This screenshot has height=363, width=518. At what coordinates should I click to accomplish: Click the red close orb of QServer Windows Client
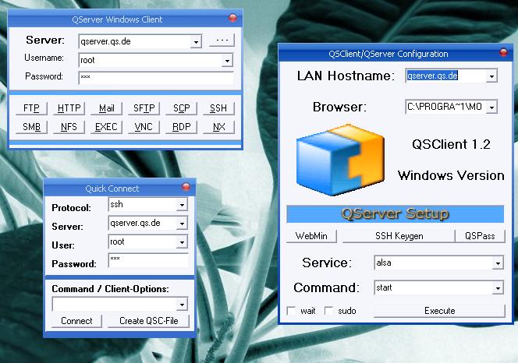point(233,18)
